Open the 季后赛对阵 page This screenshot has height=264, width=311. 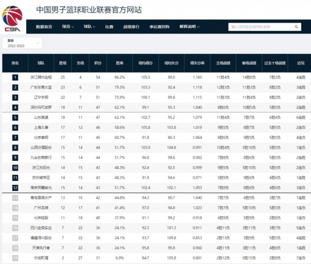coord(160,27)
